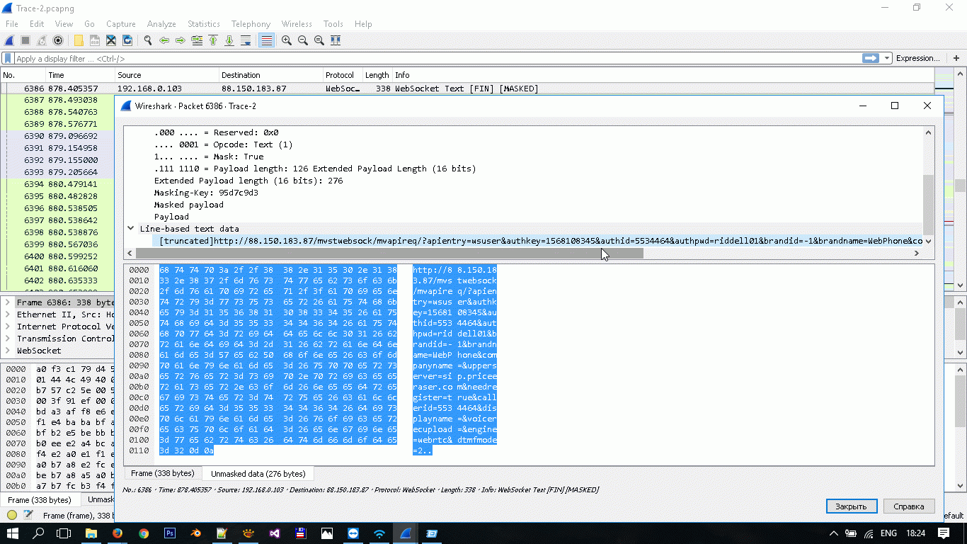Zoom out the main window text
Image resolution: width=967 pixels, height=544 pixels.
(x=303, y=40)
